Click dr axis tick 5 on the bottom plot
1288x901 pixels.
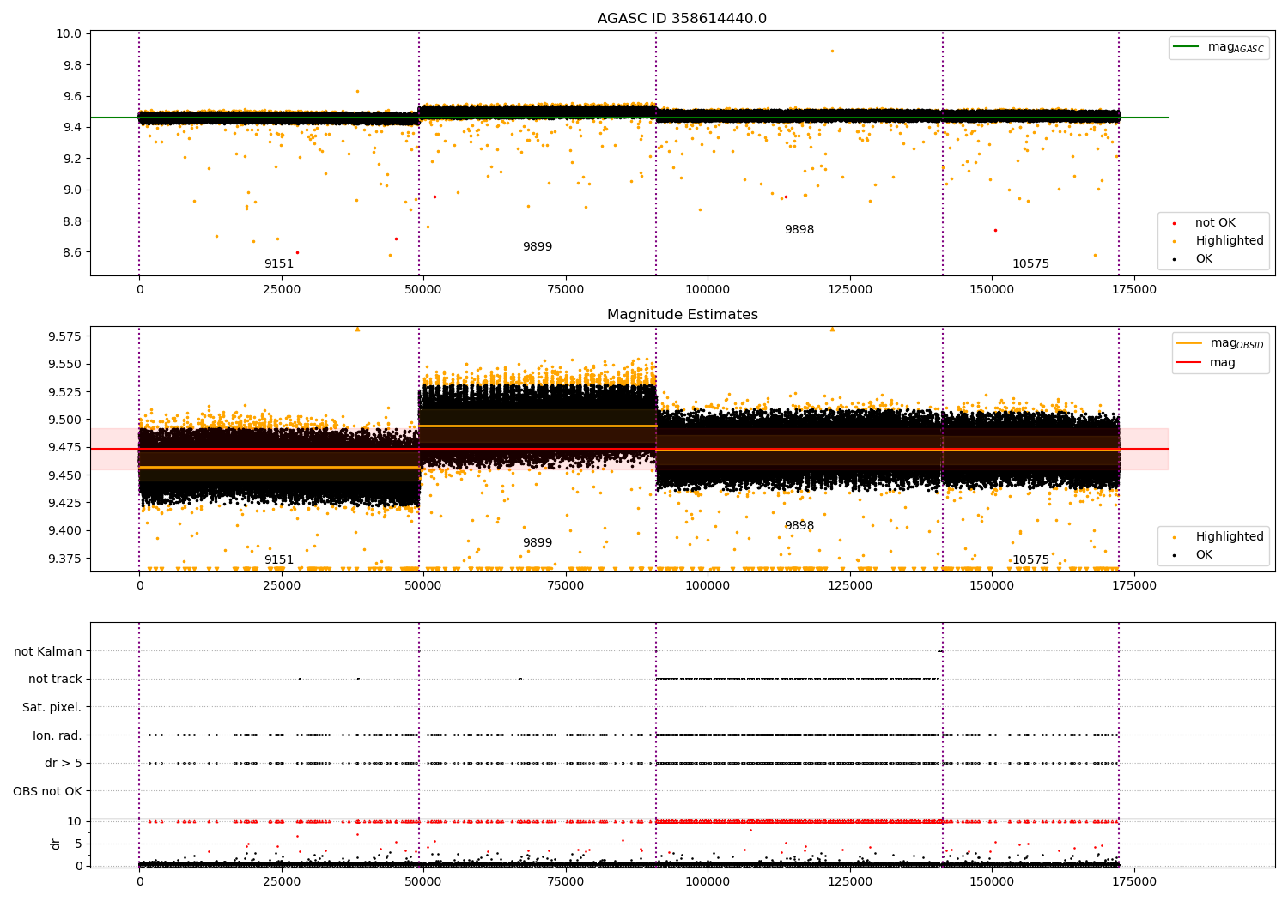(x=79, y=844)
